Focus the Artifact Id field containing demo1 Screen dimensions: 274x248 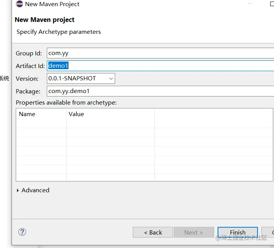160,66
